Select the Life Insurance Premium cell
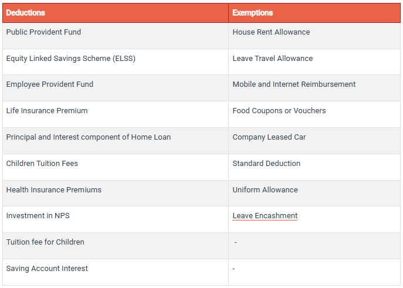The image size is (403, 288). tap(46, 111)
